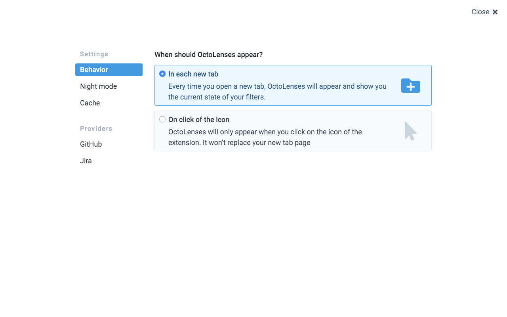Click the 'When should OctoLenses appear?' heading

click(208, 55)
